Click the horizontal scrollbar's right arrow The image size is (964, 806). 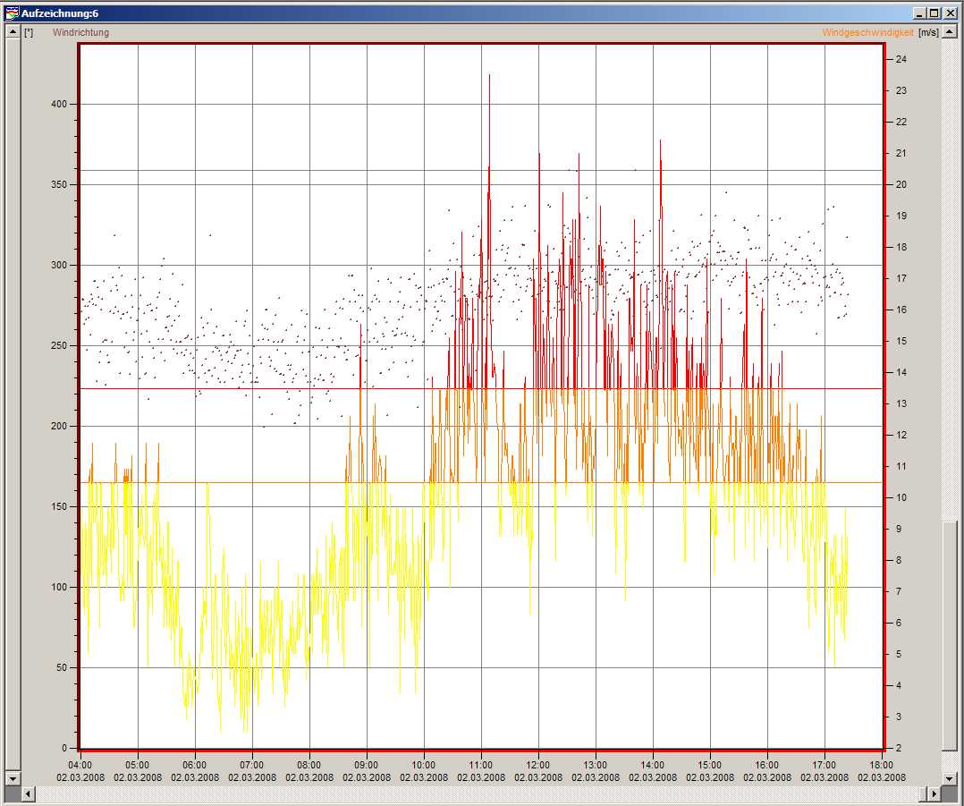(934, 793)
